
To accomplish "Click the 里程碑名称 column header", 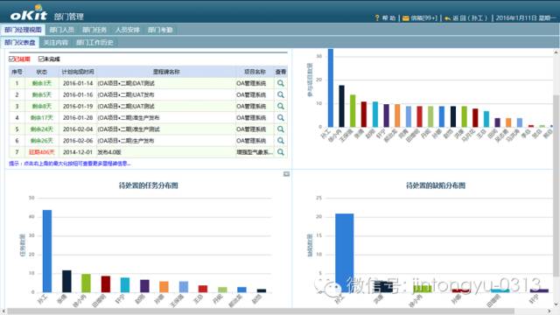I will coord(166,72).
